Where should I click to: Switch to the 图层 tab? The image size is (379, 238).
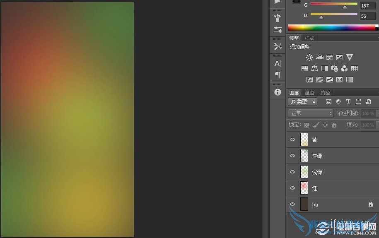pyautogui.click(x=294, y=93)
